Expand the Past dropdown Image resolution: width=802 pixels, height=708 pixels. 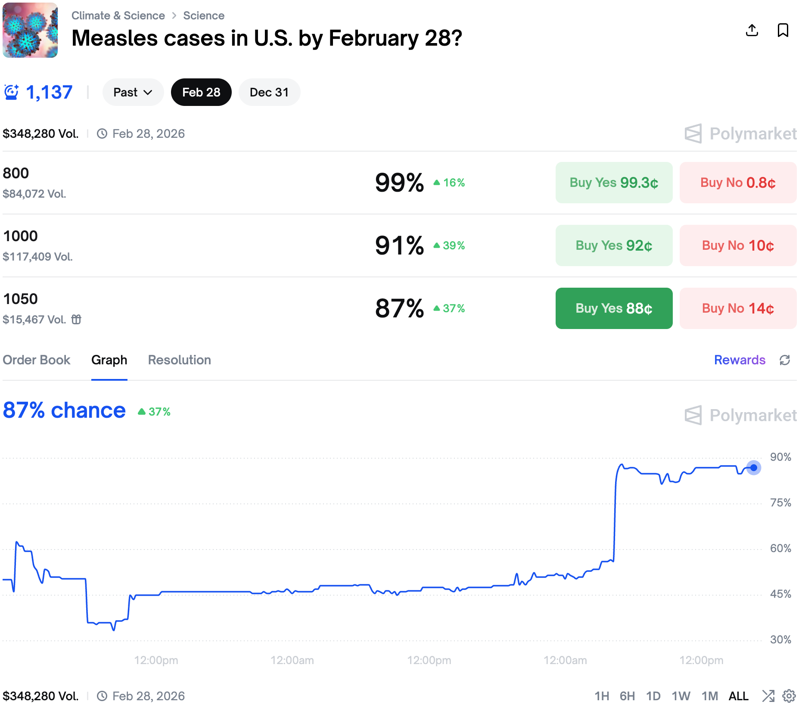click(133, 92)
